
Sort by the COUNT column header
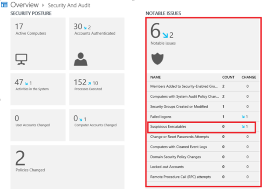[228, 77]
